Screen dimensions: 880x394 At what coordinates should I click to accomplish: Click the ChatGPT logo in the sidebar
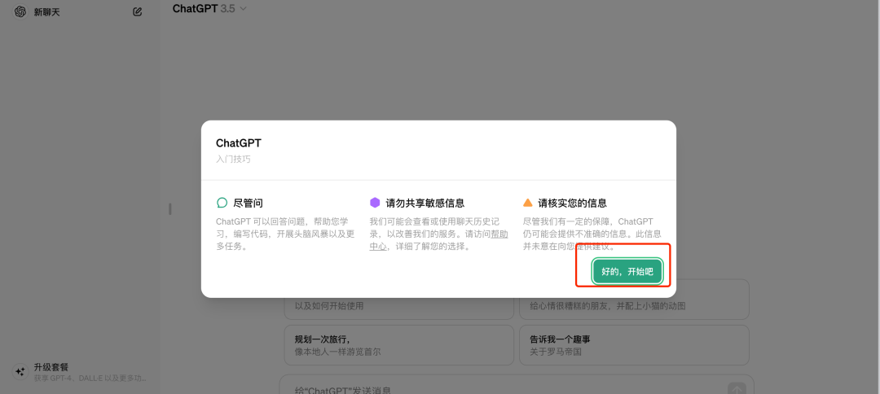20,12
